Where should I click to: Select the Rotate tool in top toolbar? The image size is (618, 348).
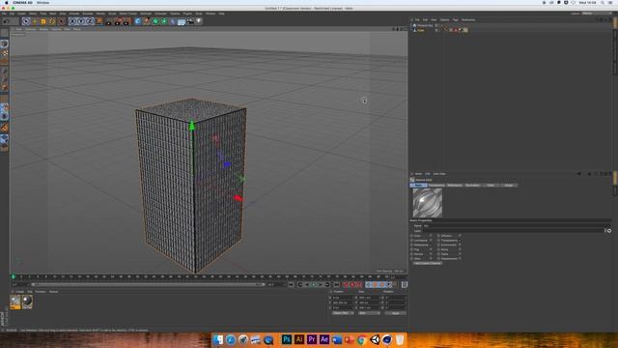[x=52, y=21]
